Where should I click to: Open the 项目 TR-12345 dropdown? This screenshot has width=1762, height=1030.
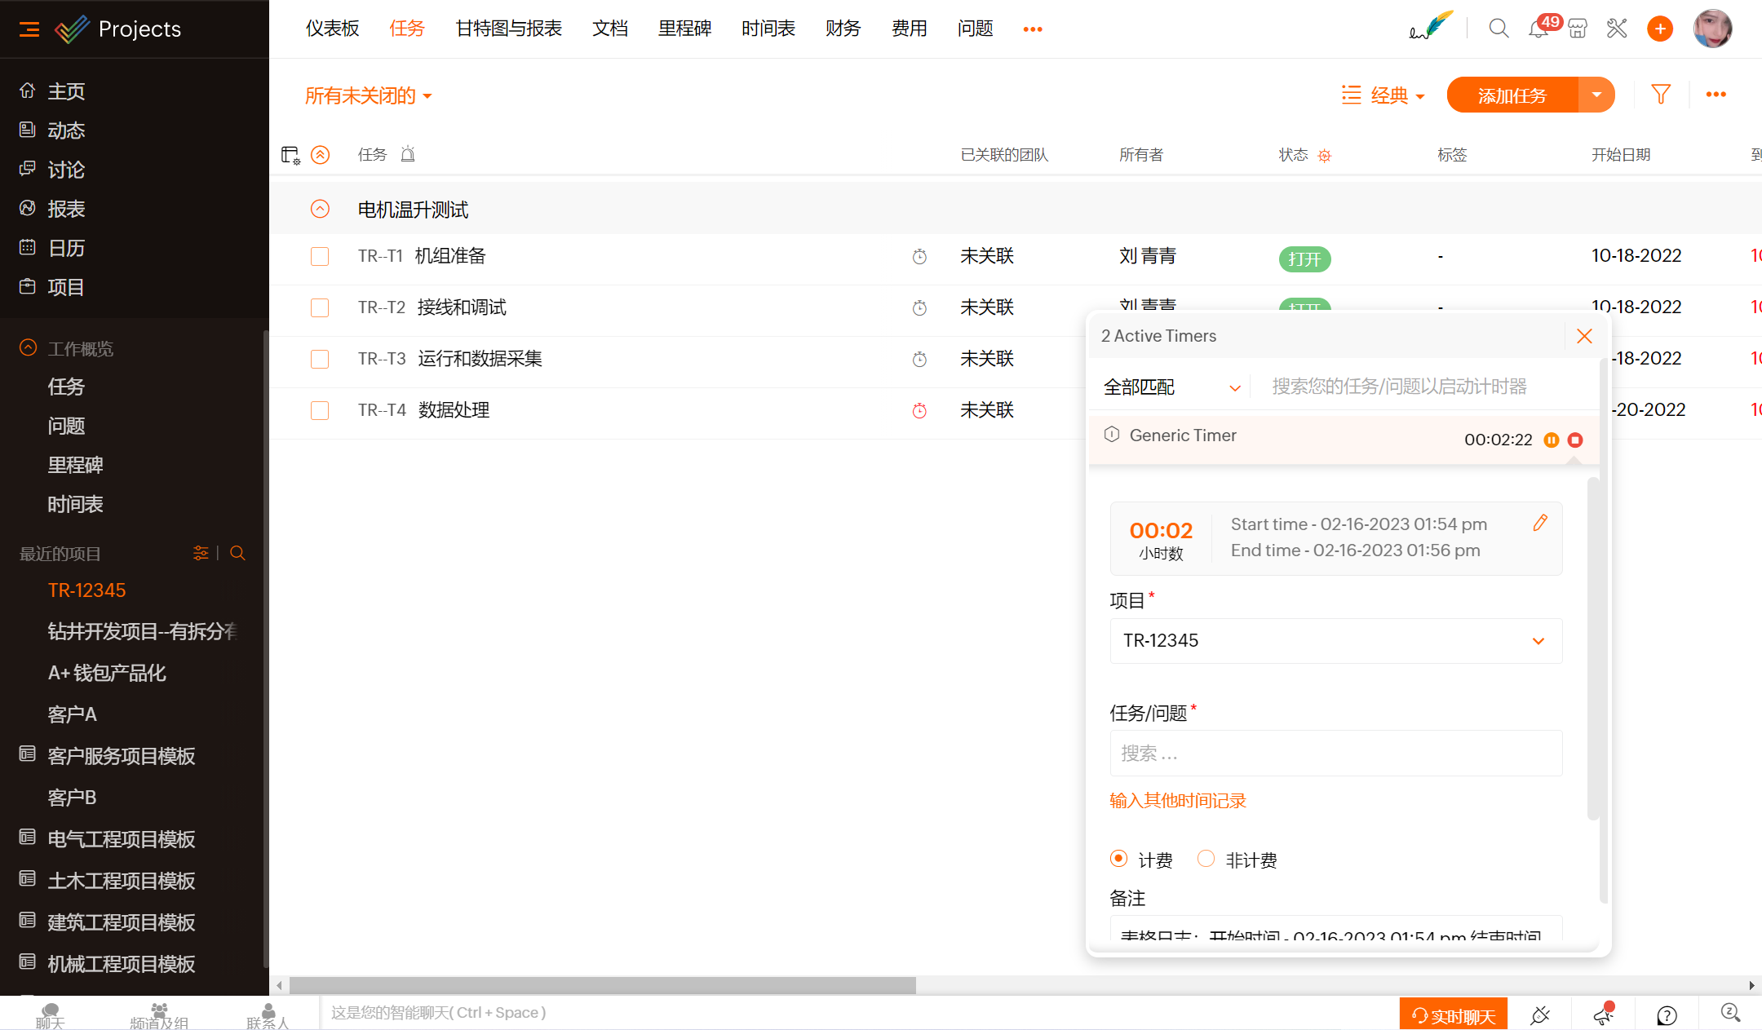(x=1335, y=641)
